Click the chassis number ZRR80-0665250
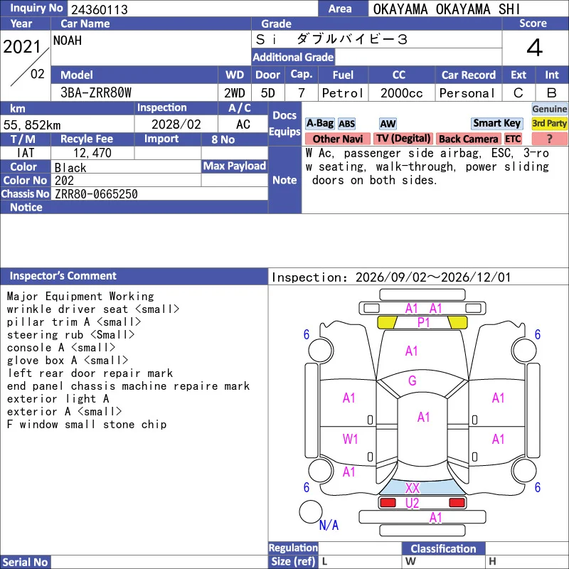This screenshot has height=569, width=569. [96, 194]
